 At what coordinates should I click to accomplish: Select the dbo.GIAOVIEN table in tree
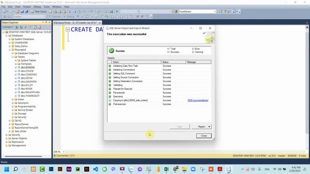(29, 82)
